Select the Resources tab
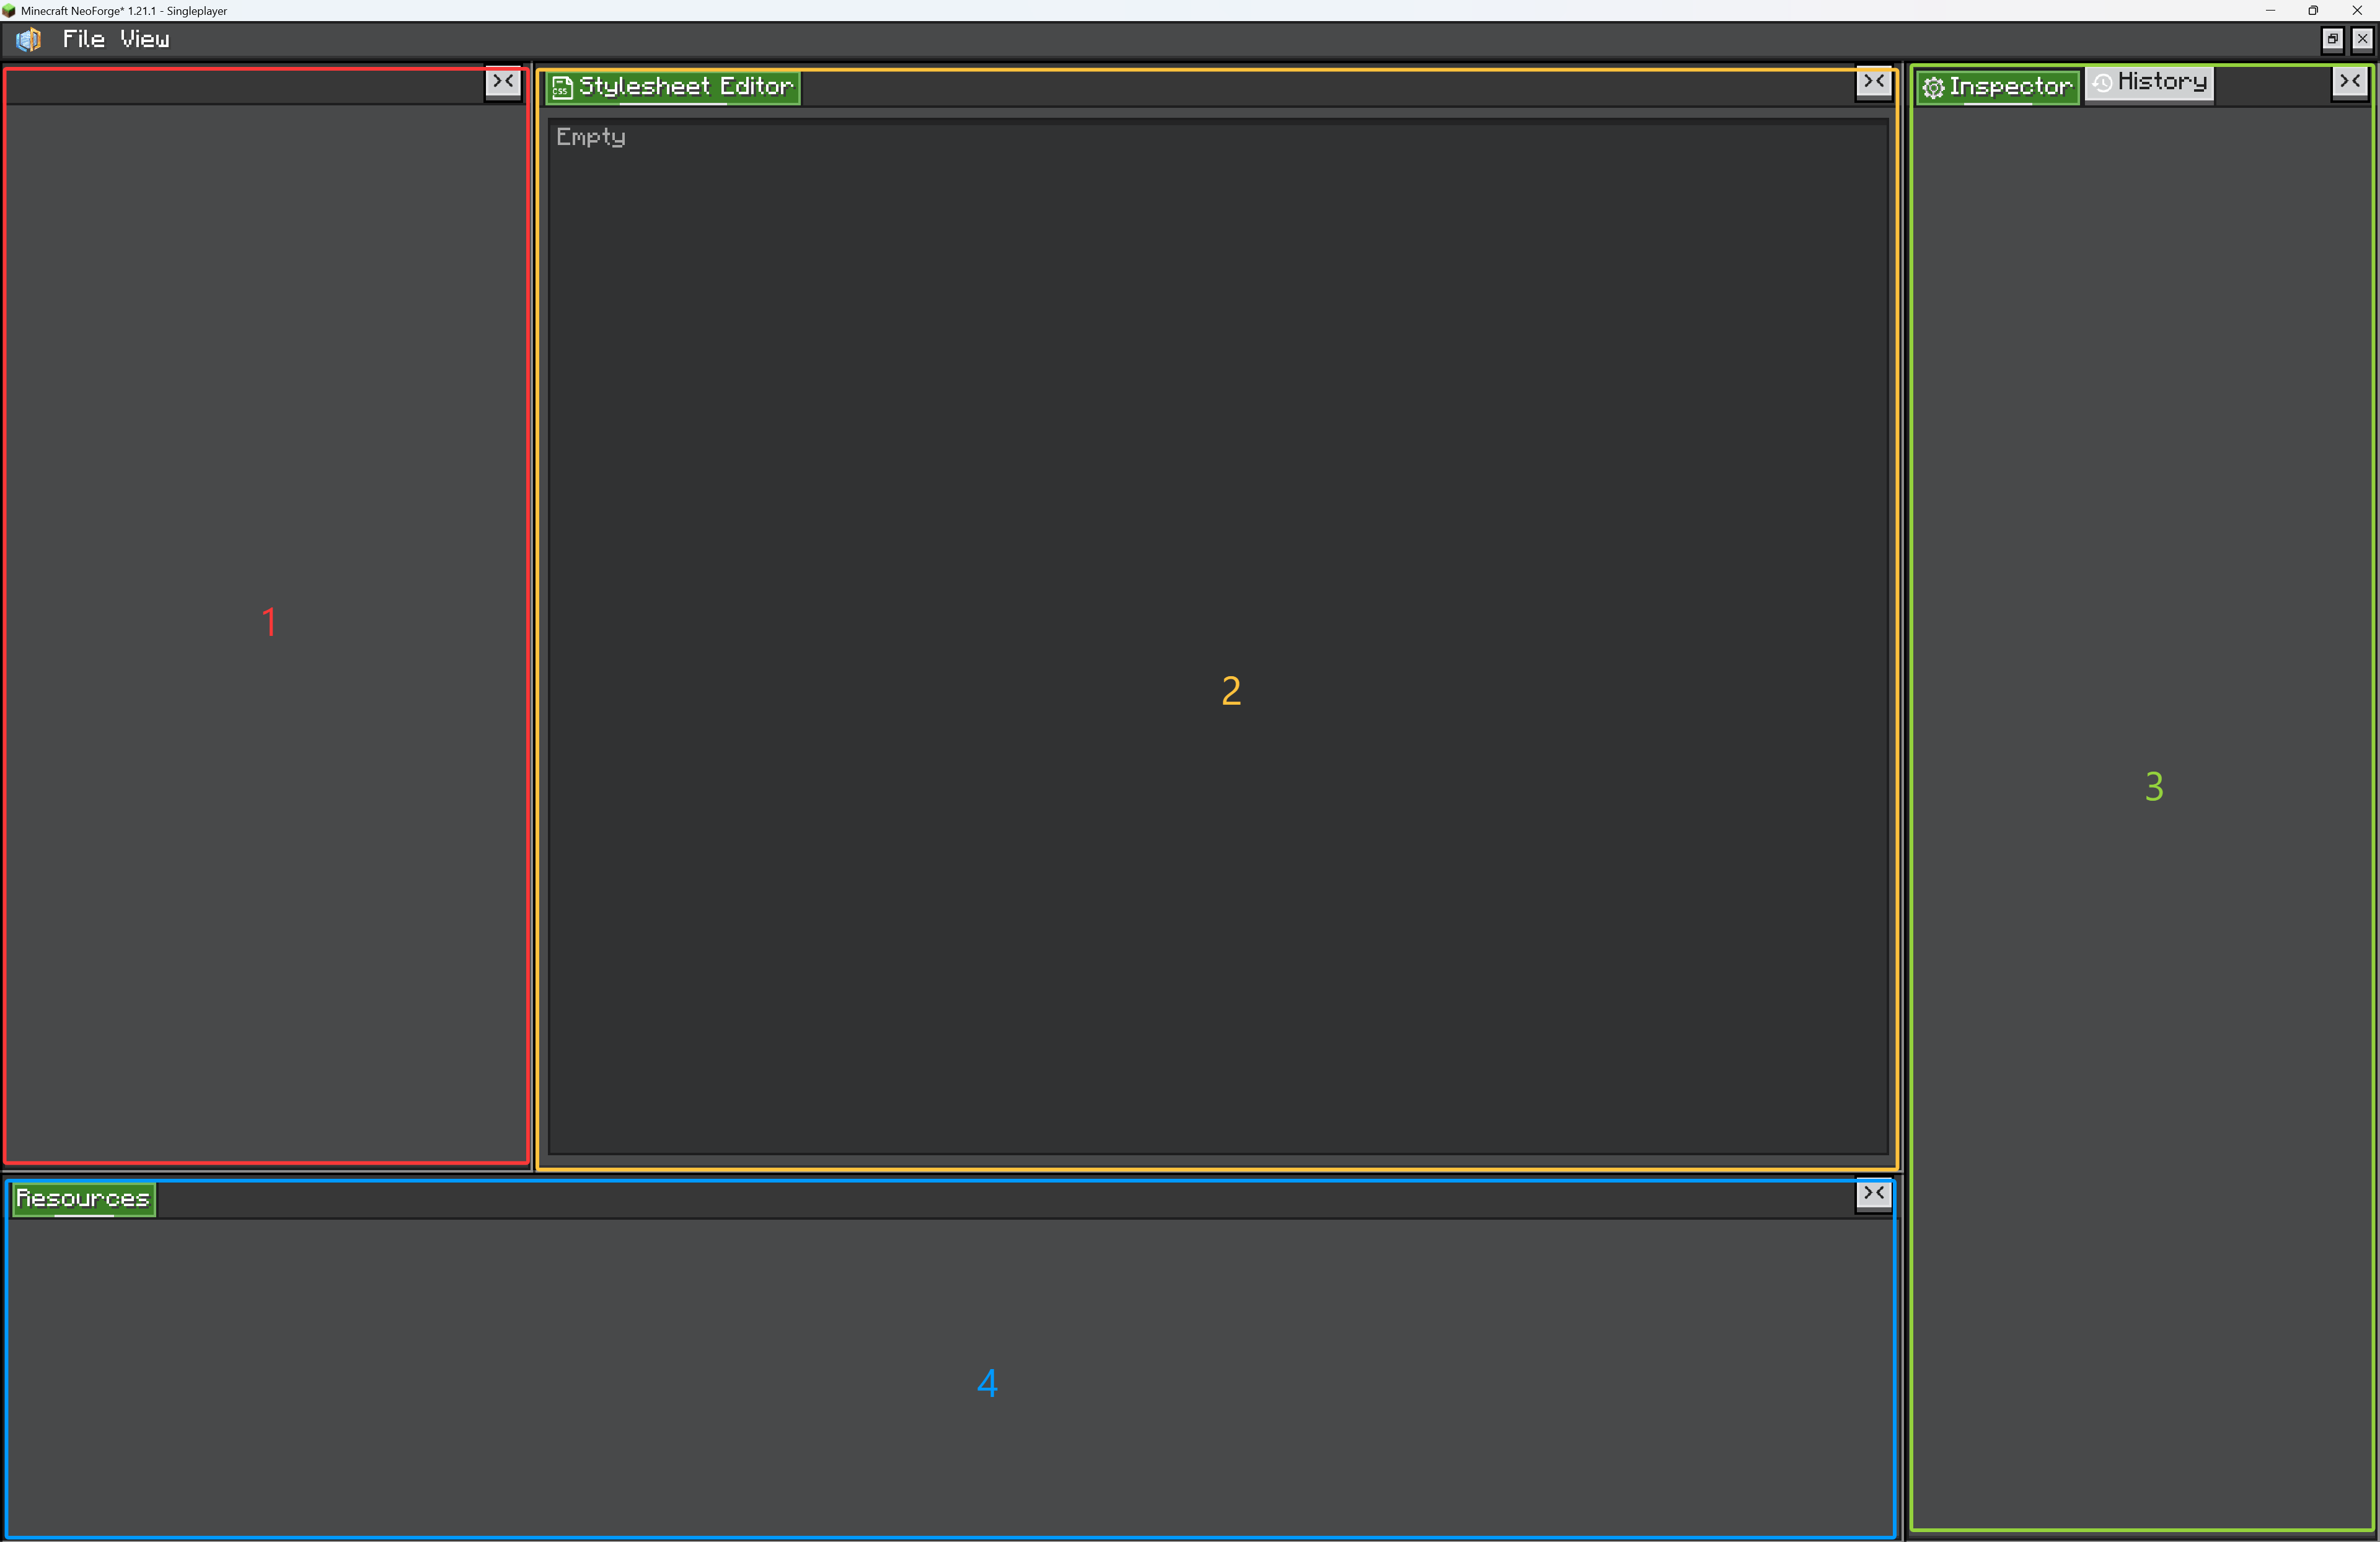The image size is (2380, 1542). pyautogui.click(x=84, y=1199)
